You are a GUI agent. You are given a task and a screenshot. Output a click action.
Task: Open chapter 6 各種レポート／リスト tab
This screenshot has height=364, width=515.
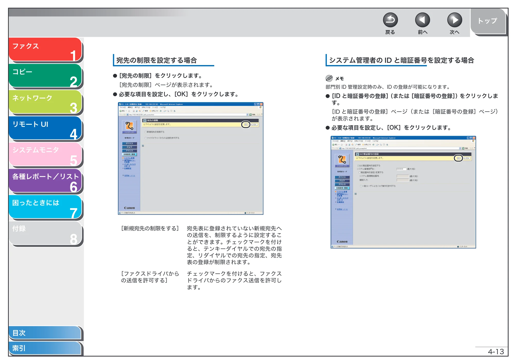(x=45, y=181)
